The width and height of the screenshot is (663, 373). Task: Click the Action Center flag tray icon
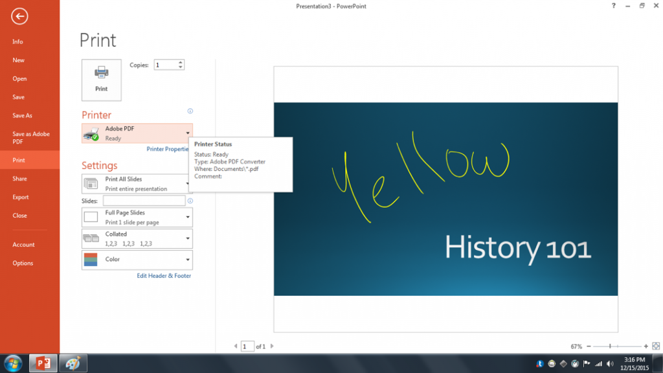(x=587, y=364)
